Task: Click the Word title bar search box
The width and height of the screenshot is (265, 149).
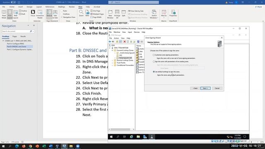Action: point(133,2)
